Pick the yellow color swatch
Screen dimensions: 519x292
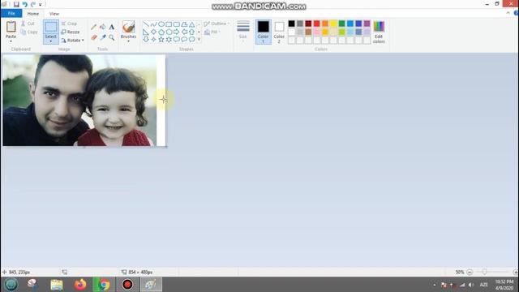pyautogui.click(x=333, y=24)
